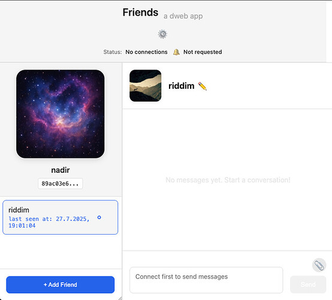Viewport: 332px width, 300px height.
Task: Click the 'No messages yet' placeholder area
Action: [x=228, y=180]
